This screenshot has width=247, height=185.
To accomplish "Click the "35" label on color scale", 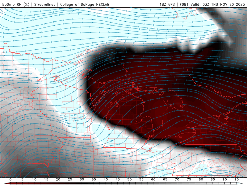I will point(94,179).
